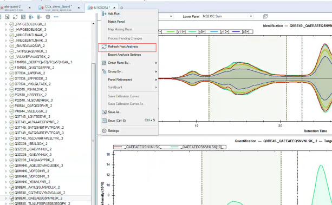
Task: Click status icon of Q9BE40_QAEEAEEQSNVNLSK_2
Action: (x=12, y=198)
